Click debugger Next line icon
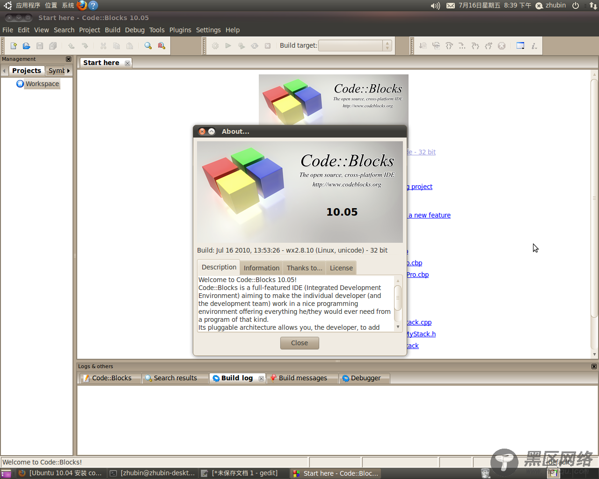The image size is (599, 479). [x=449, y=46]
